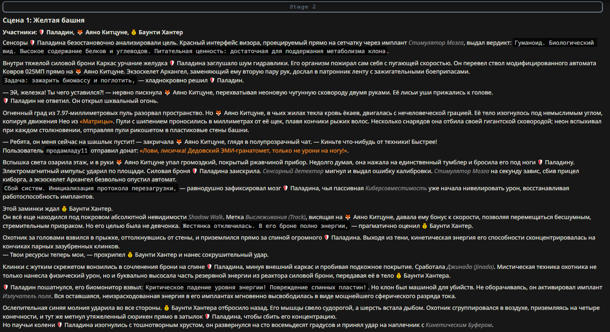The height and width of the screenshot is (332, 610).
Task: Click money bag icon after 'прохрипел'
Action: tap(130, 255)
